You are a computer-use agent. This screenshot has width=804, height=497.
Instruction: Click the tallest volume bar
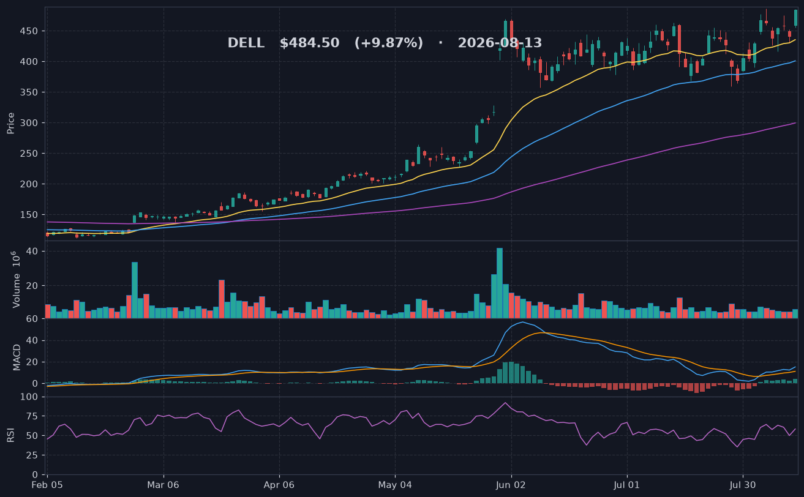[x=500, y=283]
